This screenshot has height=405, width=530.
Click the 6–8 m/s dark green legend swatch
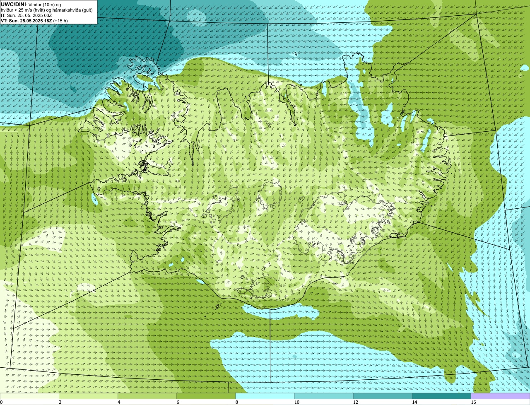tap(206, 396)
